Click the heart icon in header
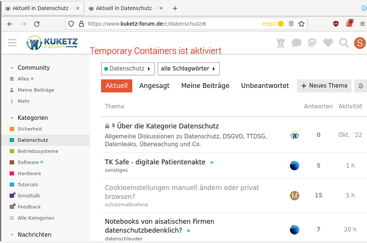The width and height of the screenshot is (367, 243). coord(328,43)
